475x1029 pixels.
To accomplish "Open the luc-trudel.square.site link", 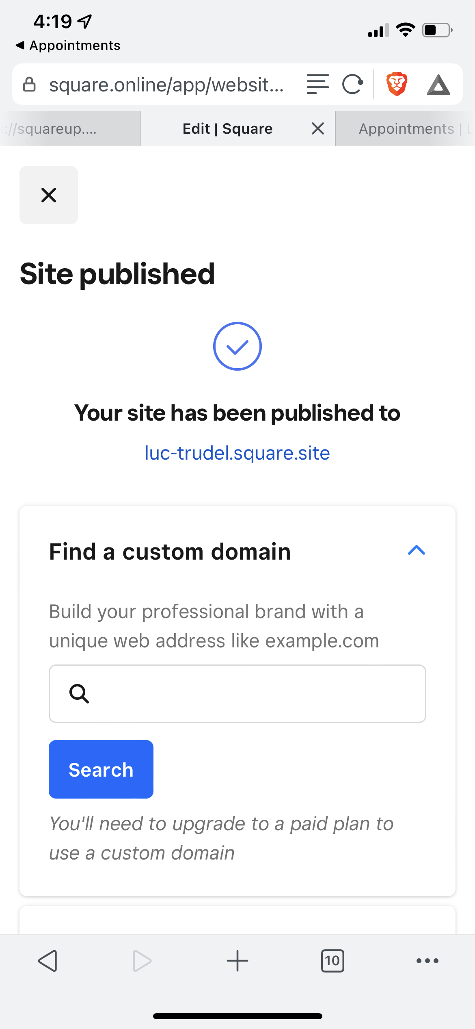I will (x=237, y=453).
